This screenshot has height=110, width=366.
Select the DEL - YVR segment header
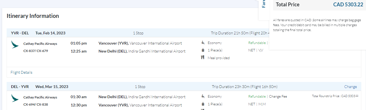pos(20,87)
